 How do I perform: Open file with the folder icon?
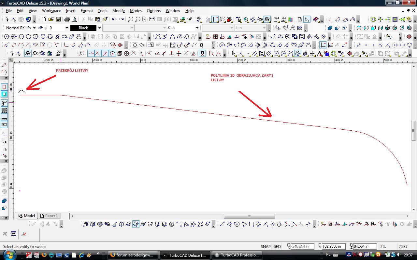pyautogui.click(x=51, y=19)
